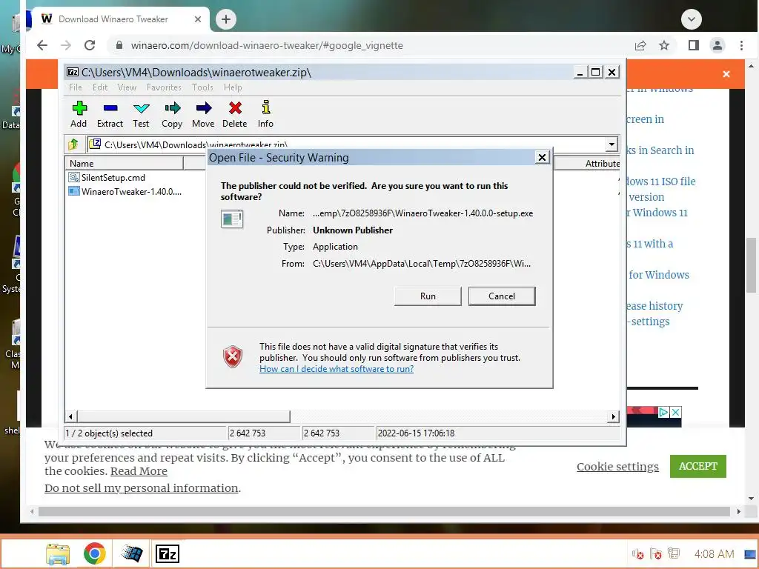Click the left arrow of 7-Zip horizontal scrollbar
Image resolution: width=759 pixels, height=569 pixels.
pyautogui.click(x=70, y=416)
